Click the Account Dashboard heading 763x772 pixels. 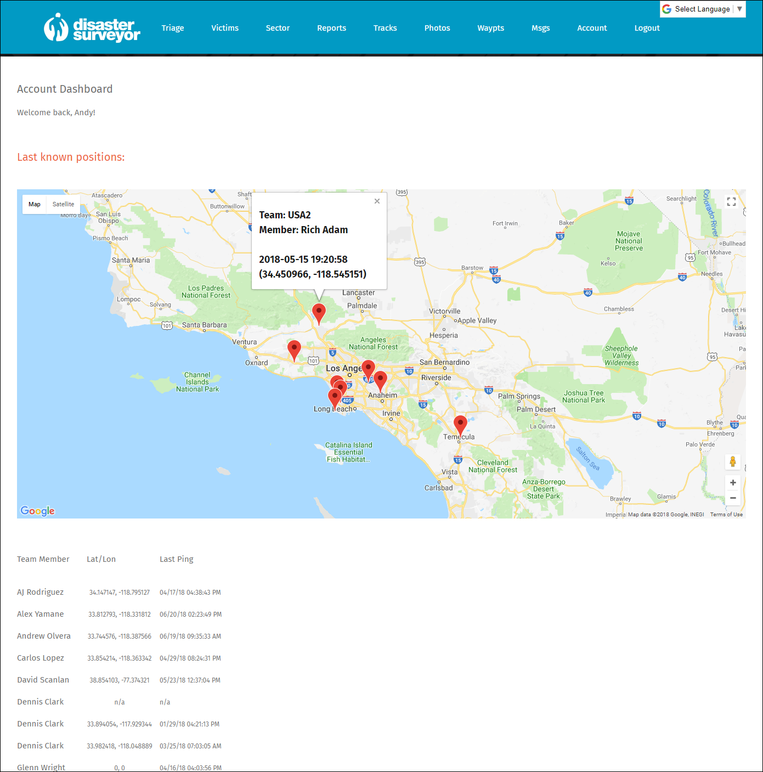pos(65,89)
